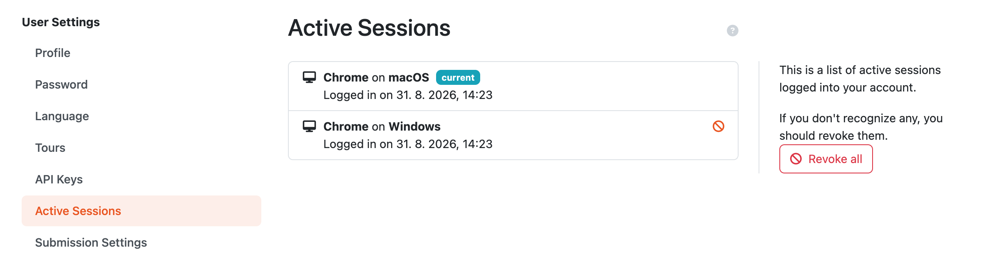
Task: Click the monitor icon for Windows session
Action: tap(309, 126)
